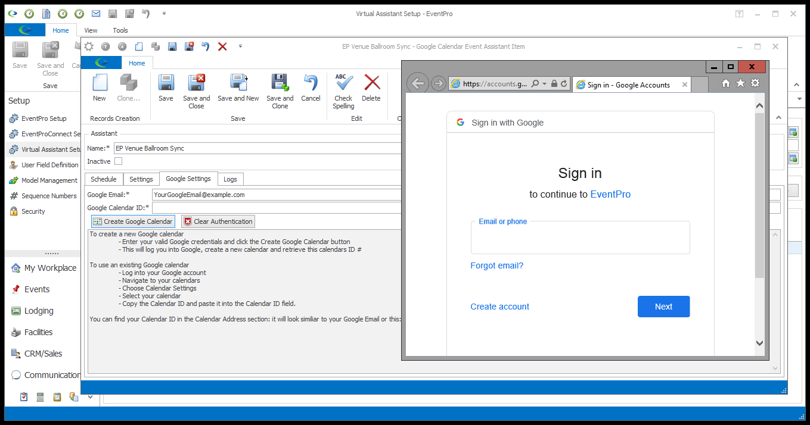This screenshot has height=425, width=810.
Task: Click the Google Email input field
Action: click(x=277, y=195)
